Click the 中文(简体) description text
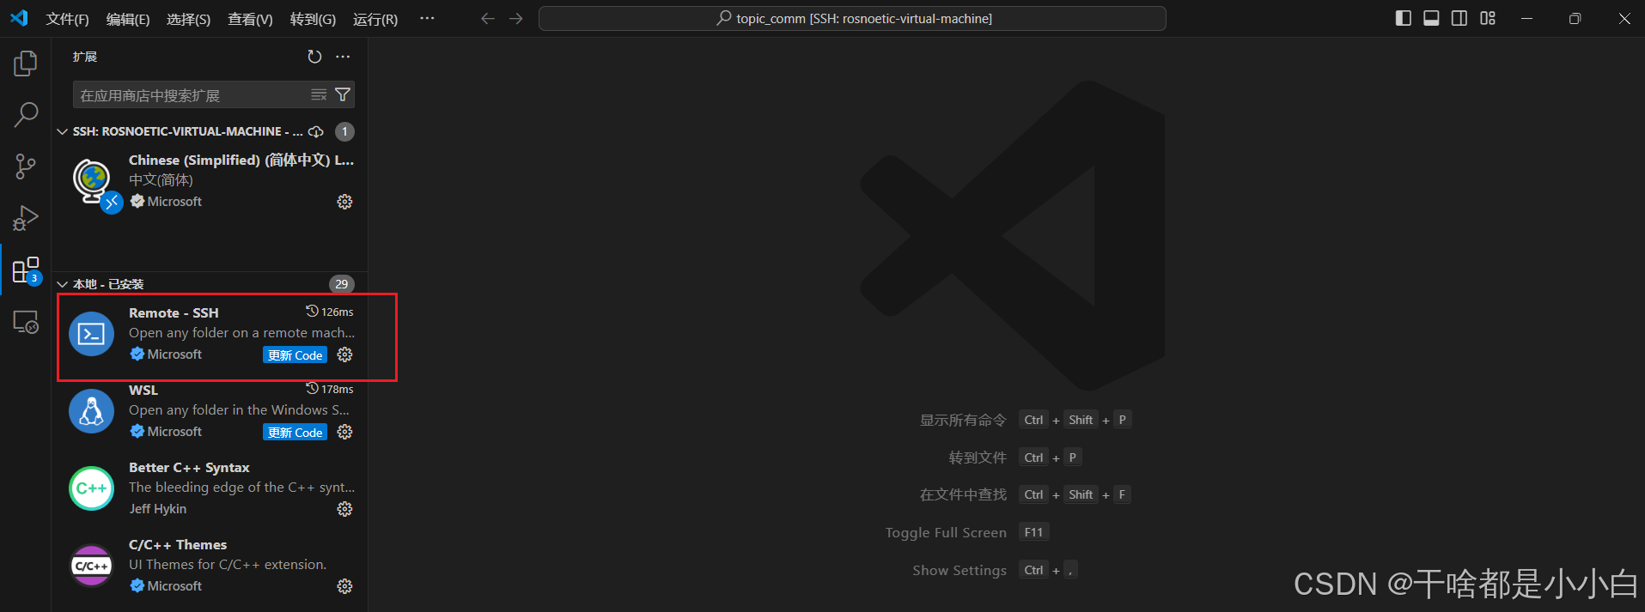The image size is (1645, 612). [161, 179]
